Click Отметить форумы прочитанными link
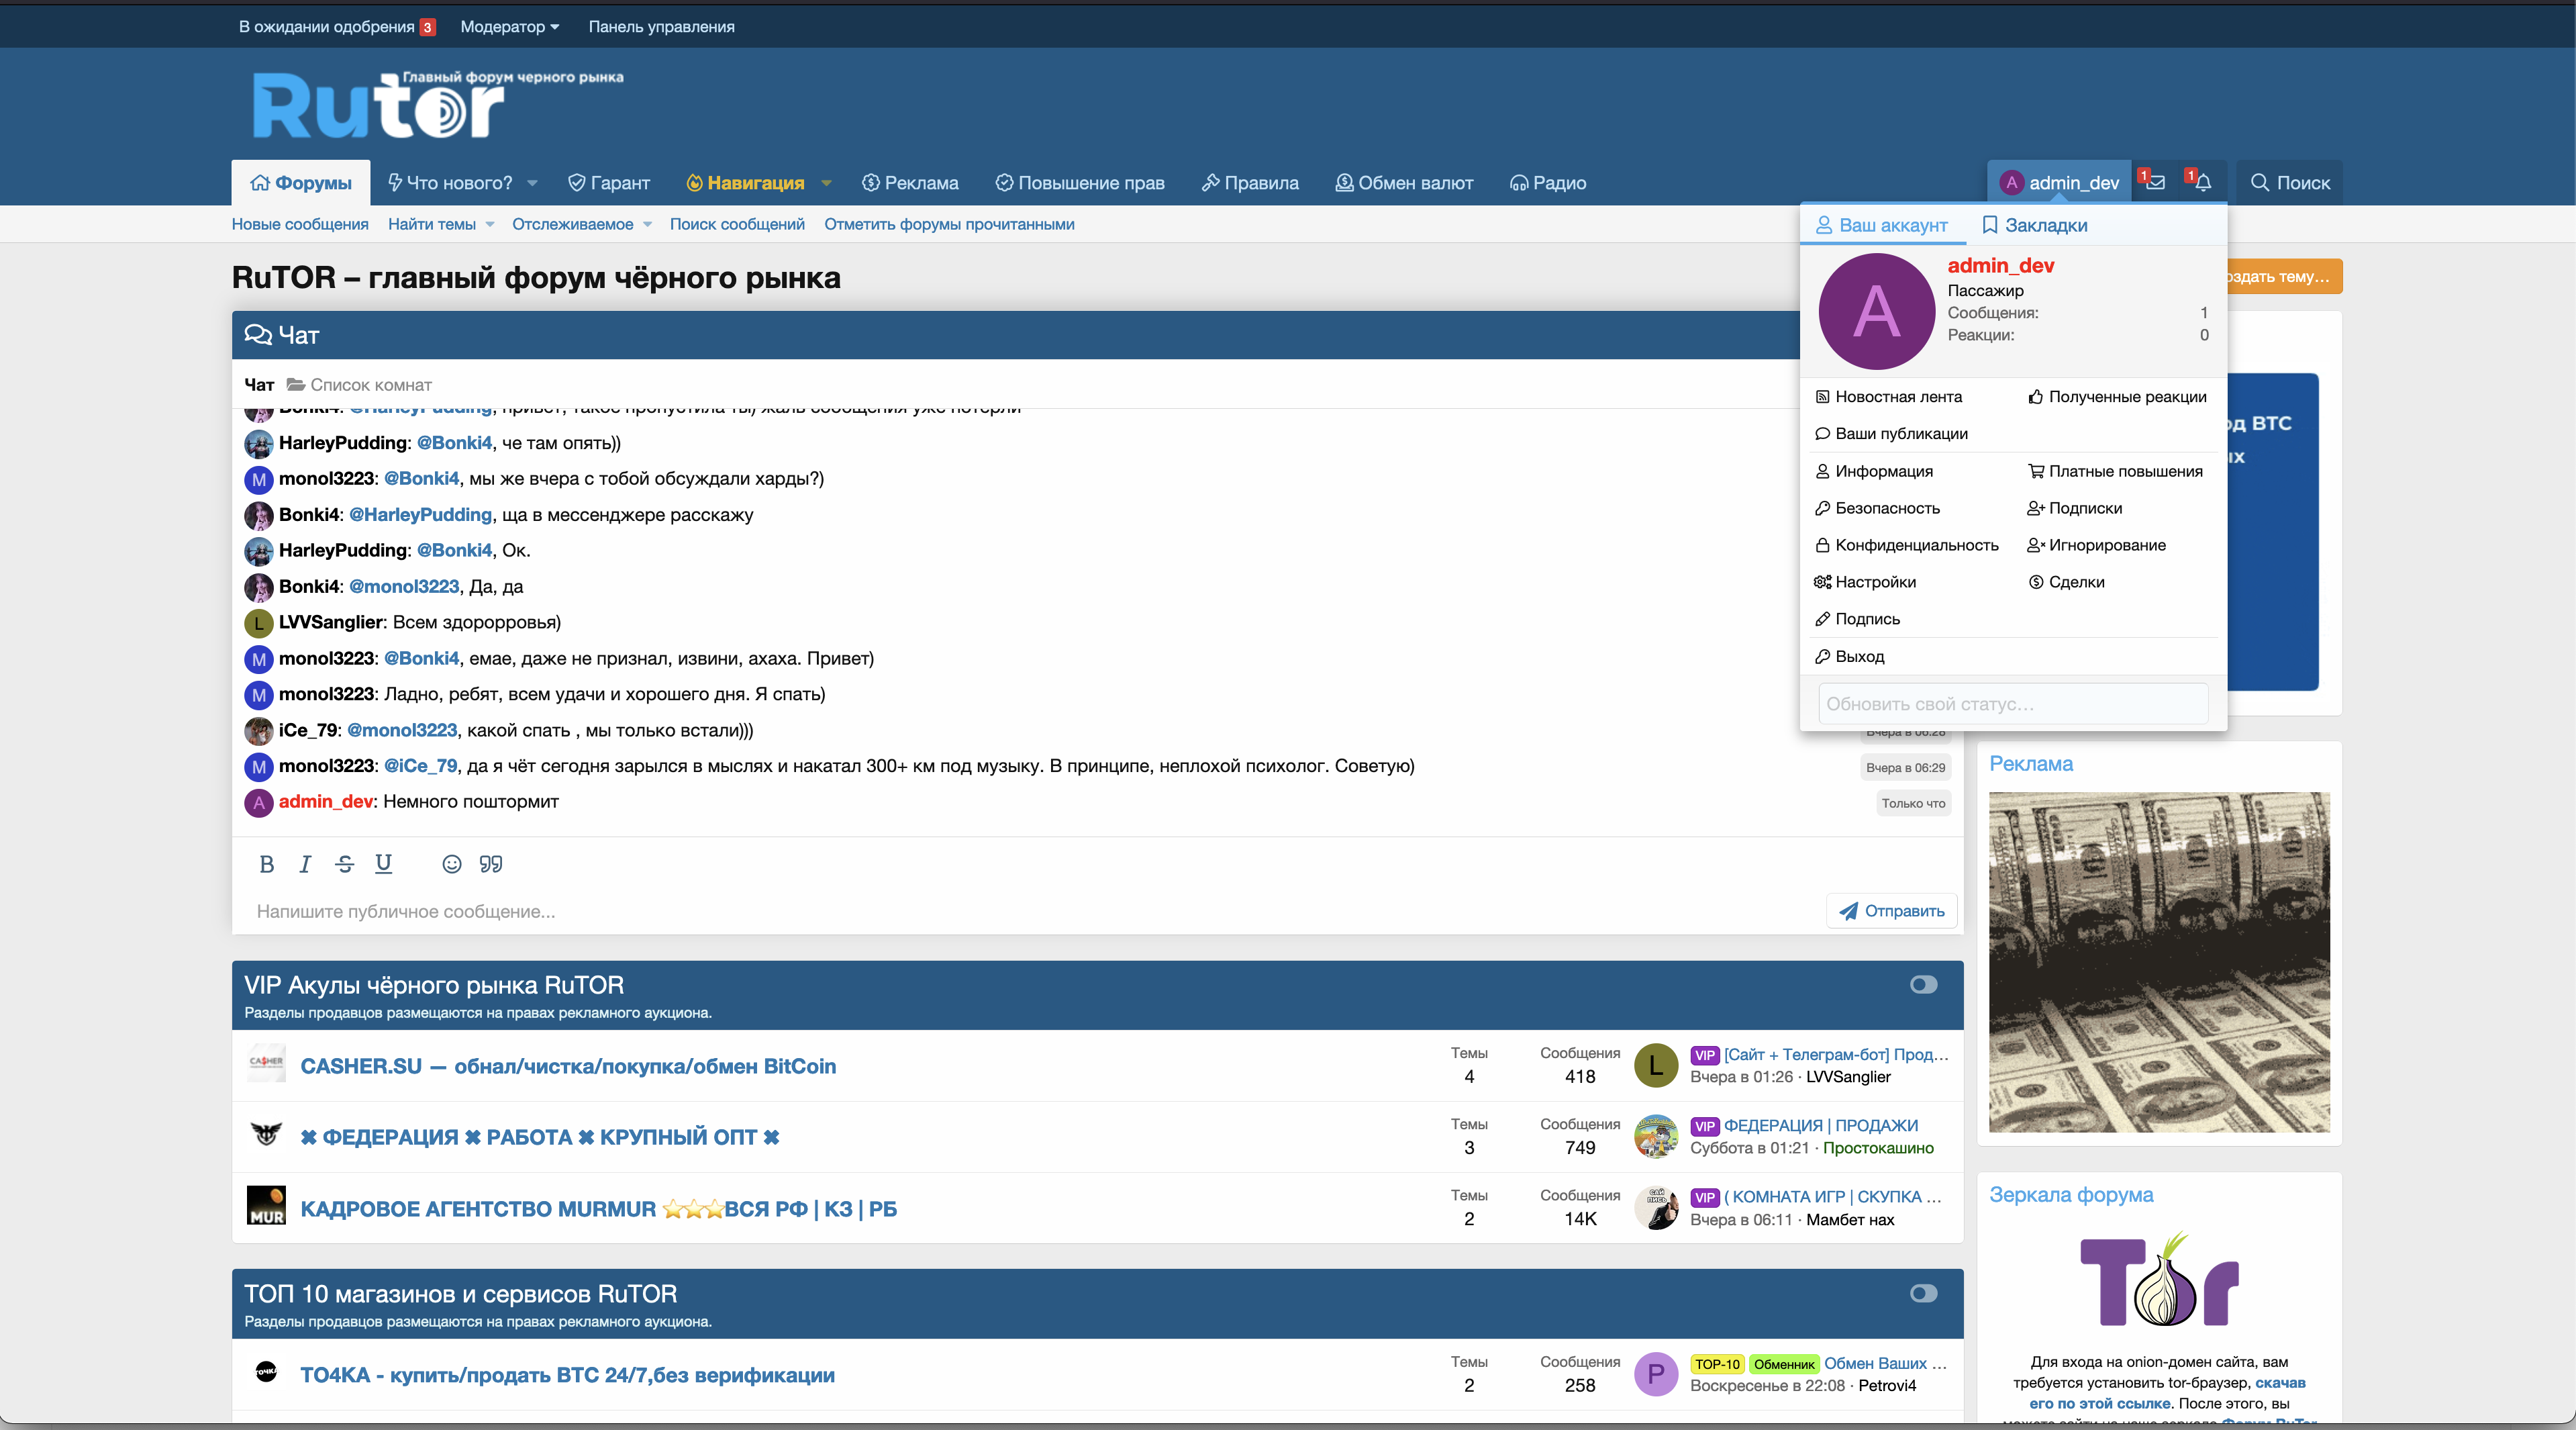This screenshot has width=2576, height=1430. [x=949, y=225]
